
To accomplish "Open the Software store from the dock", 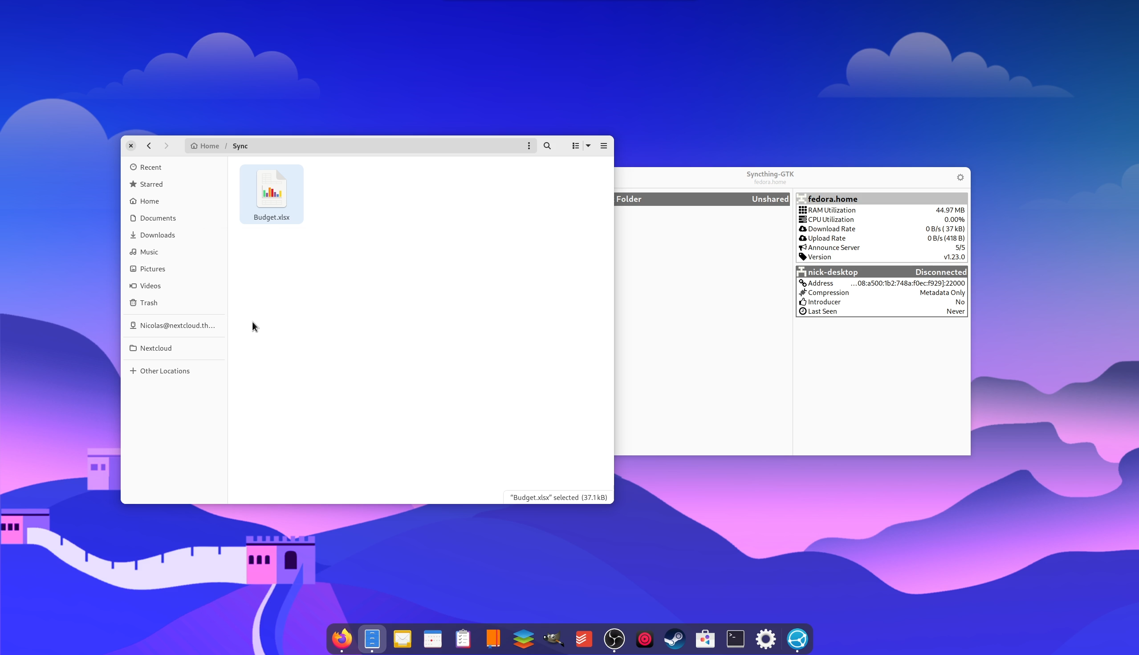I will click(705, 639).
